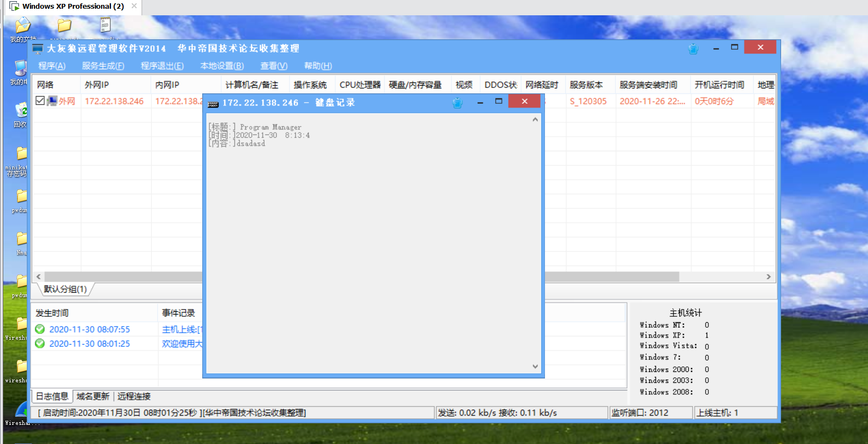Viewport: 868px width, 444px height.
Task: Select the 默认分组(1) group tab
Action: (x=65, y=289)
